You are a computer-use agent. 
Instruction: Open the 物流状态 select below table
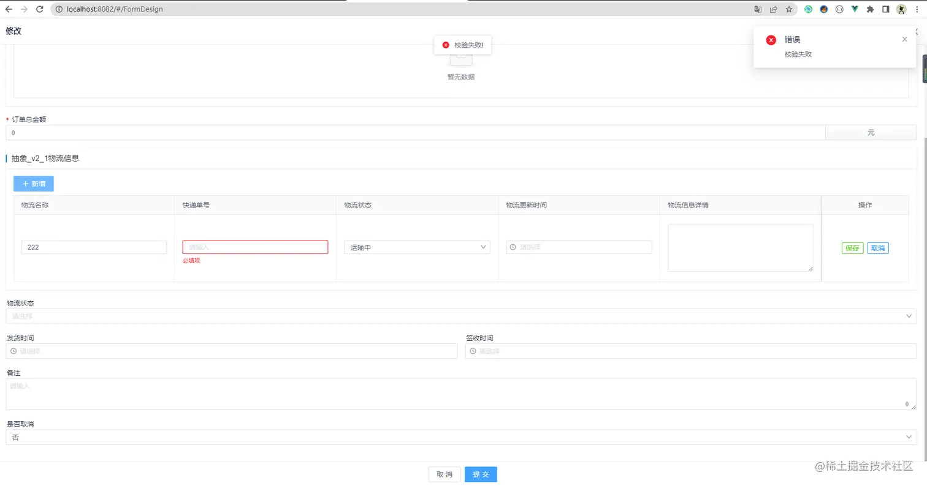pyautogui.click(x=462, y=316)
